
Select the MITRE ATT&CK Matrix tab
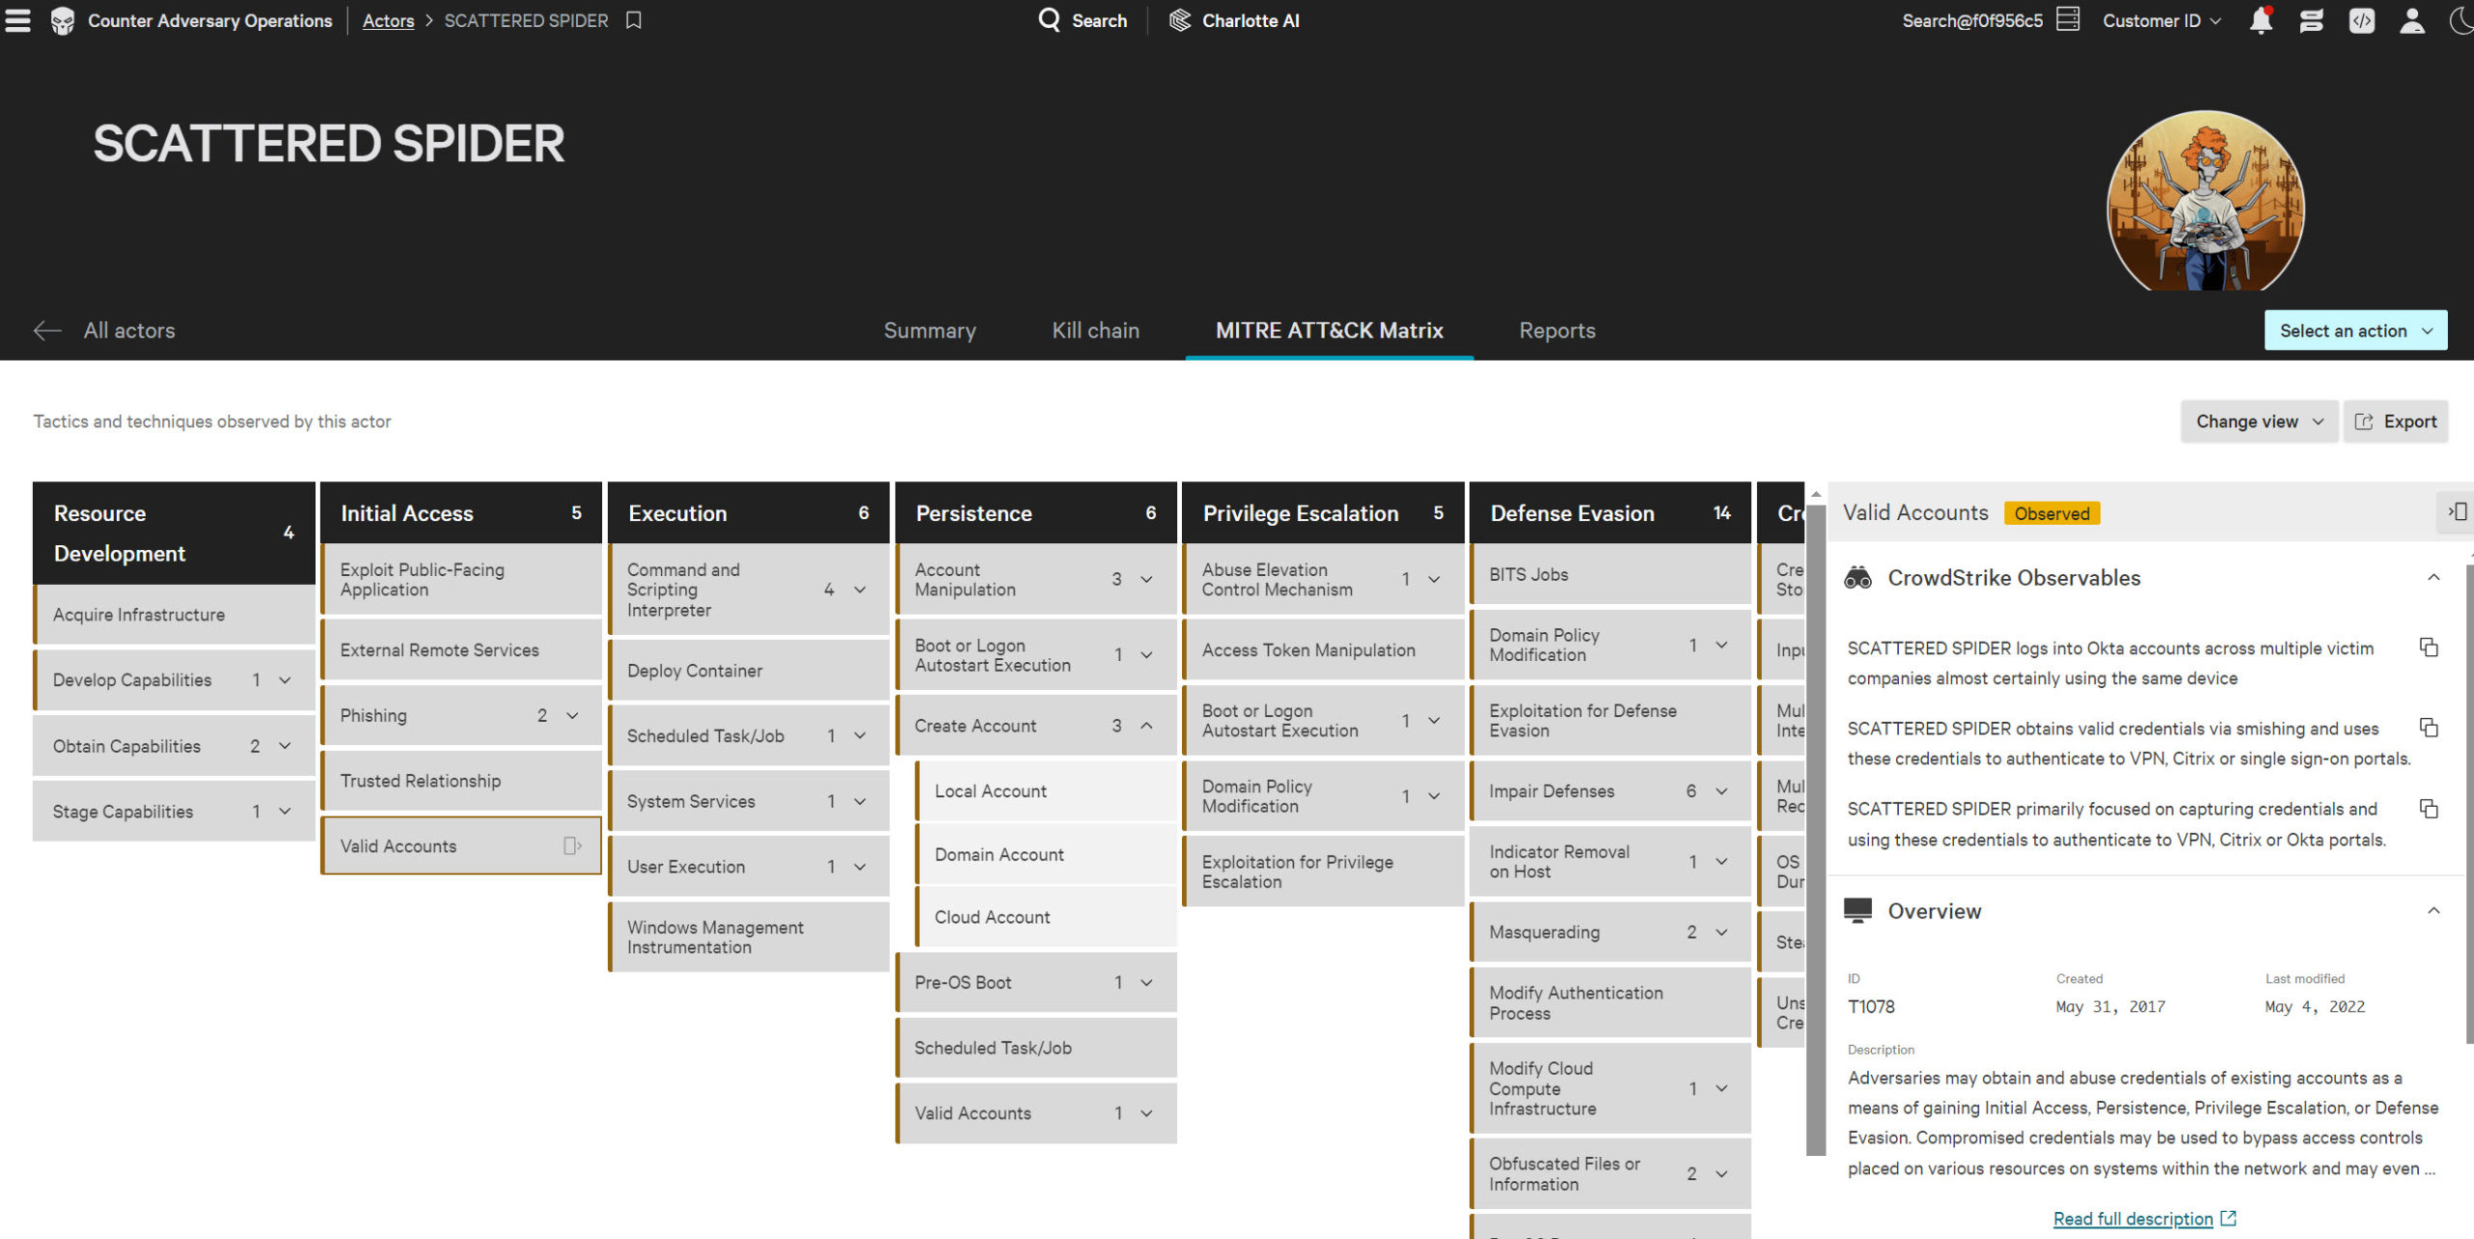[1329, 331]
